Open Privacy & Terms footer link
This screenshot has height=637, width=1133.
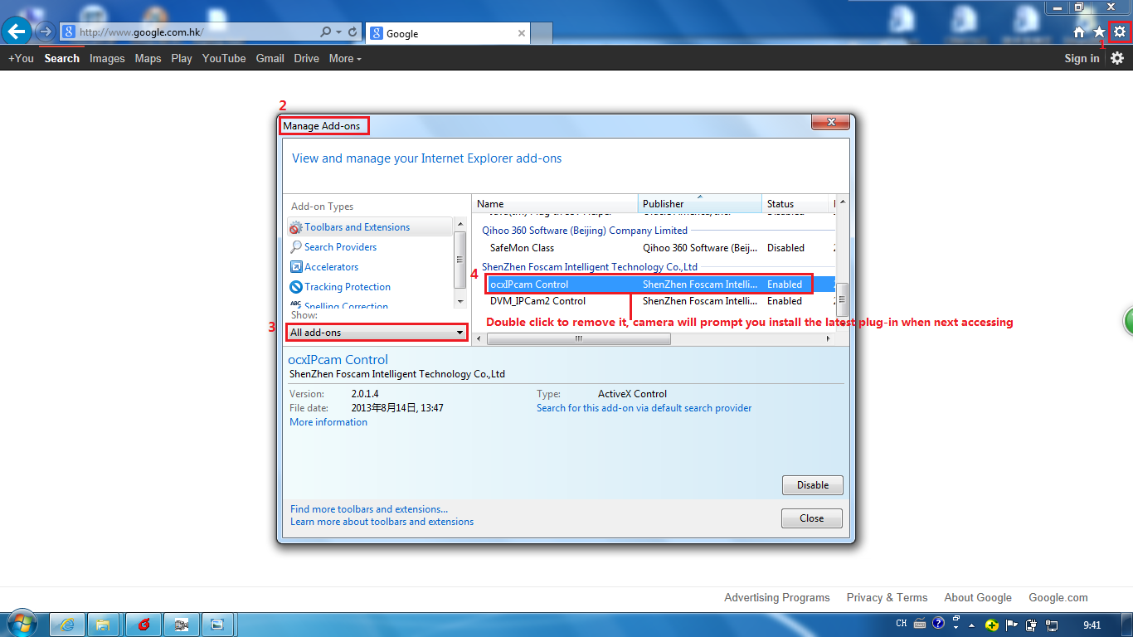pyautogui.click(x=887, y=597)
